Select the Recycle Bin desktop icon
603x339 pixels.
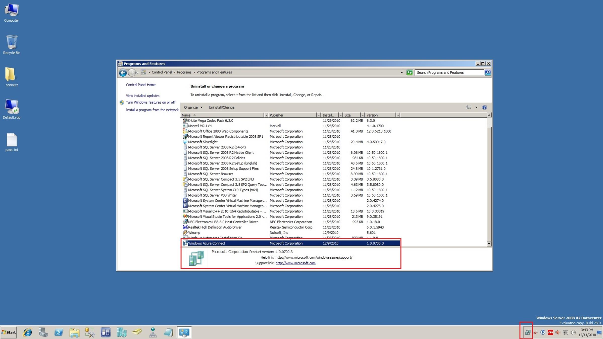tap(12, 45)
